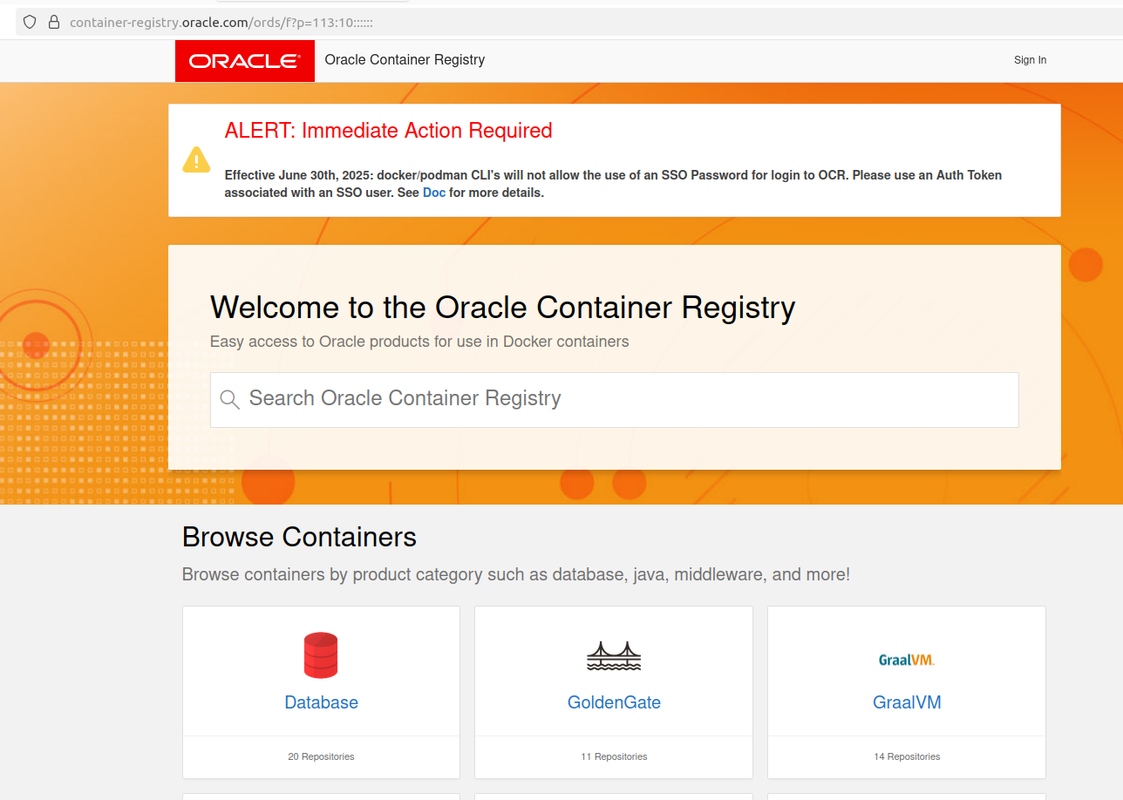Click the GraalVM logo image

coord(906,660)
